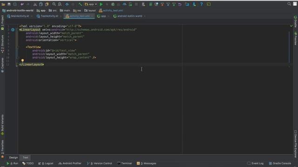Click the Copy icon in the toolbar
This screenshot has height=167, width=298.
41,4
